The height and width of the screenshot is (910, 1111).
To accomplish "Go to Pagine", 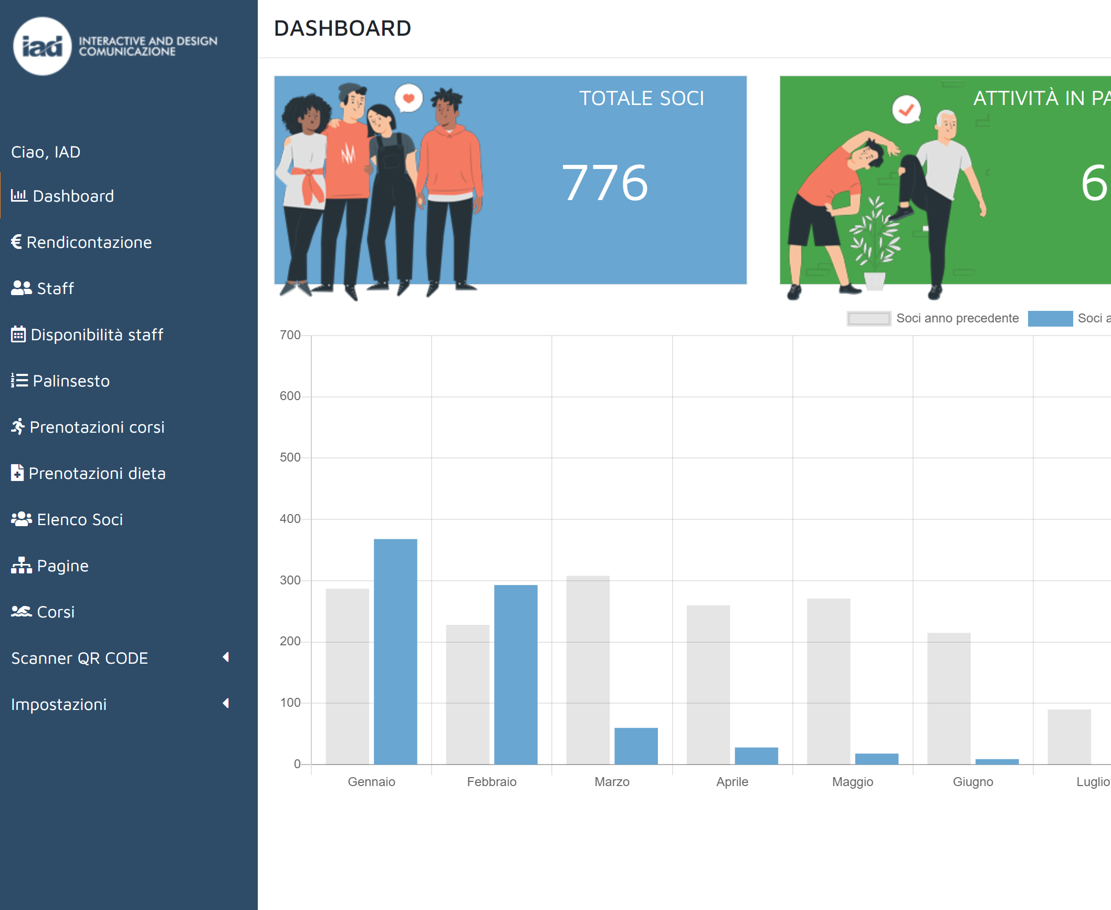I will point(129,565).
